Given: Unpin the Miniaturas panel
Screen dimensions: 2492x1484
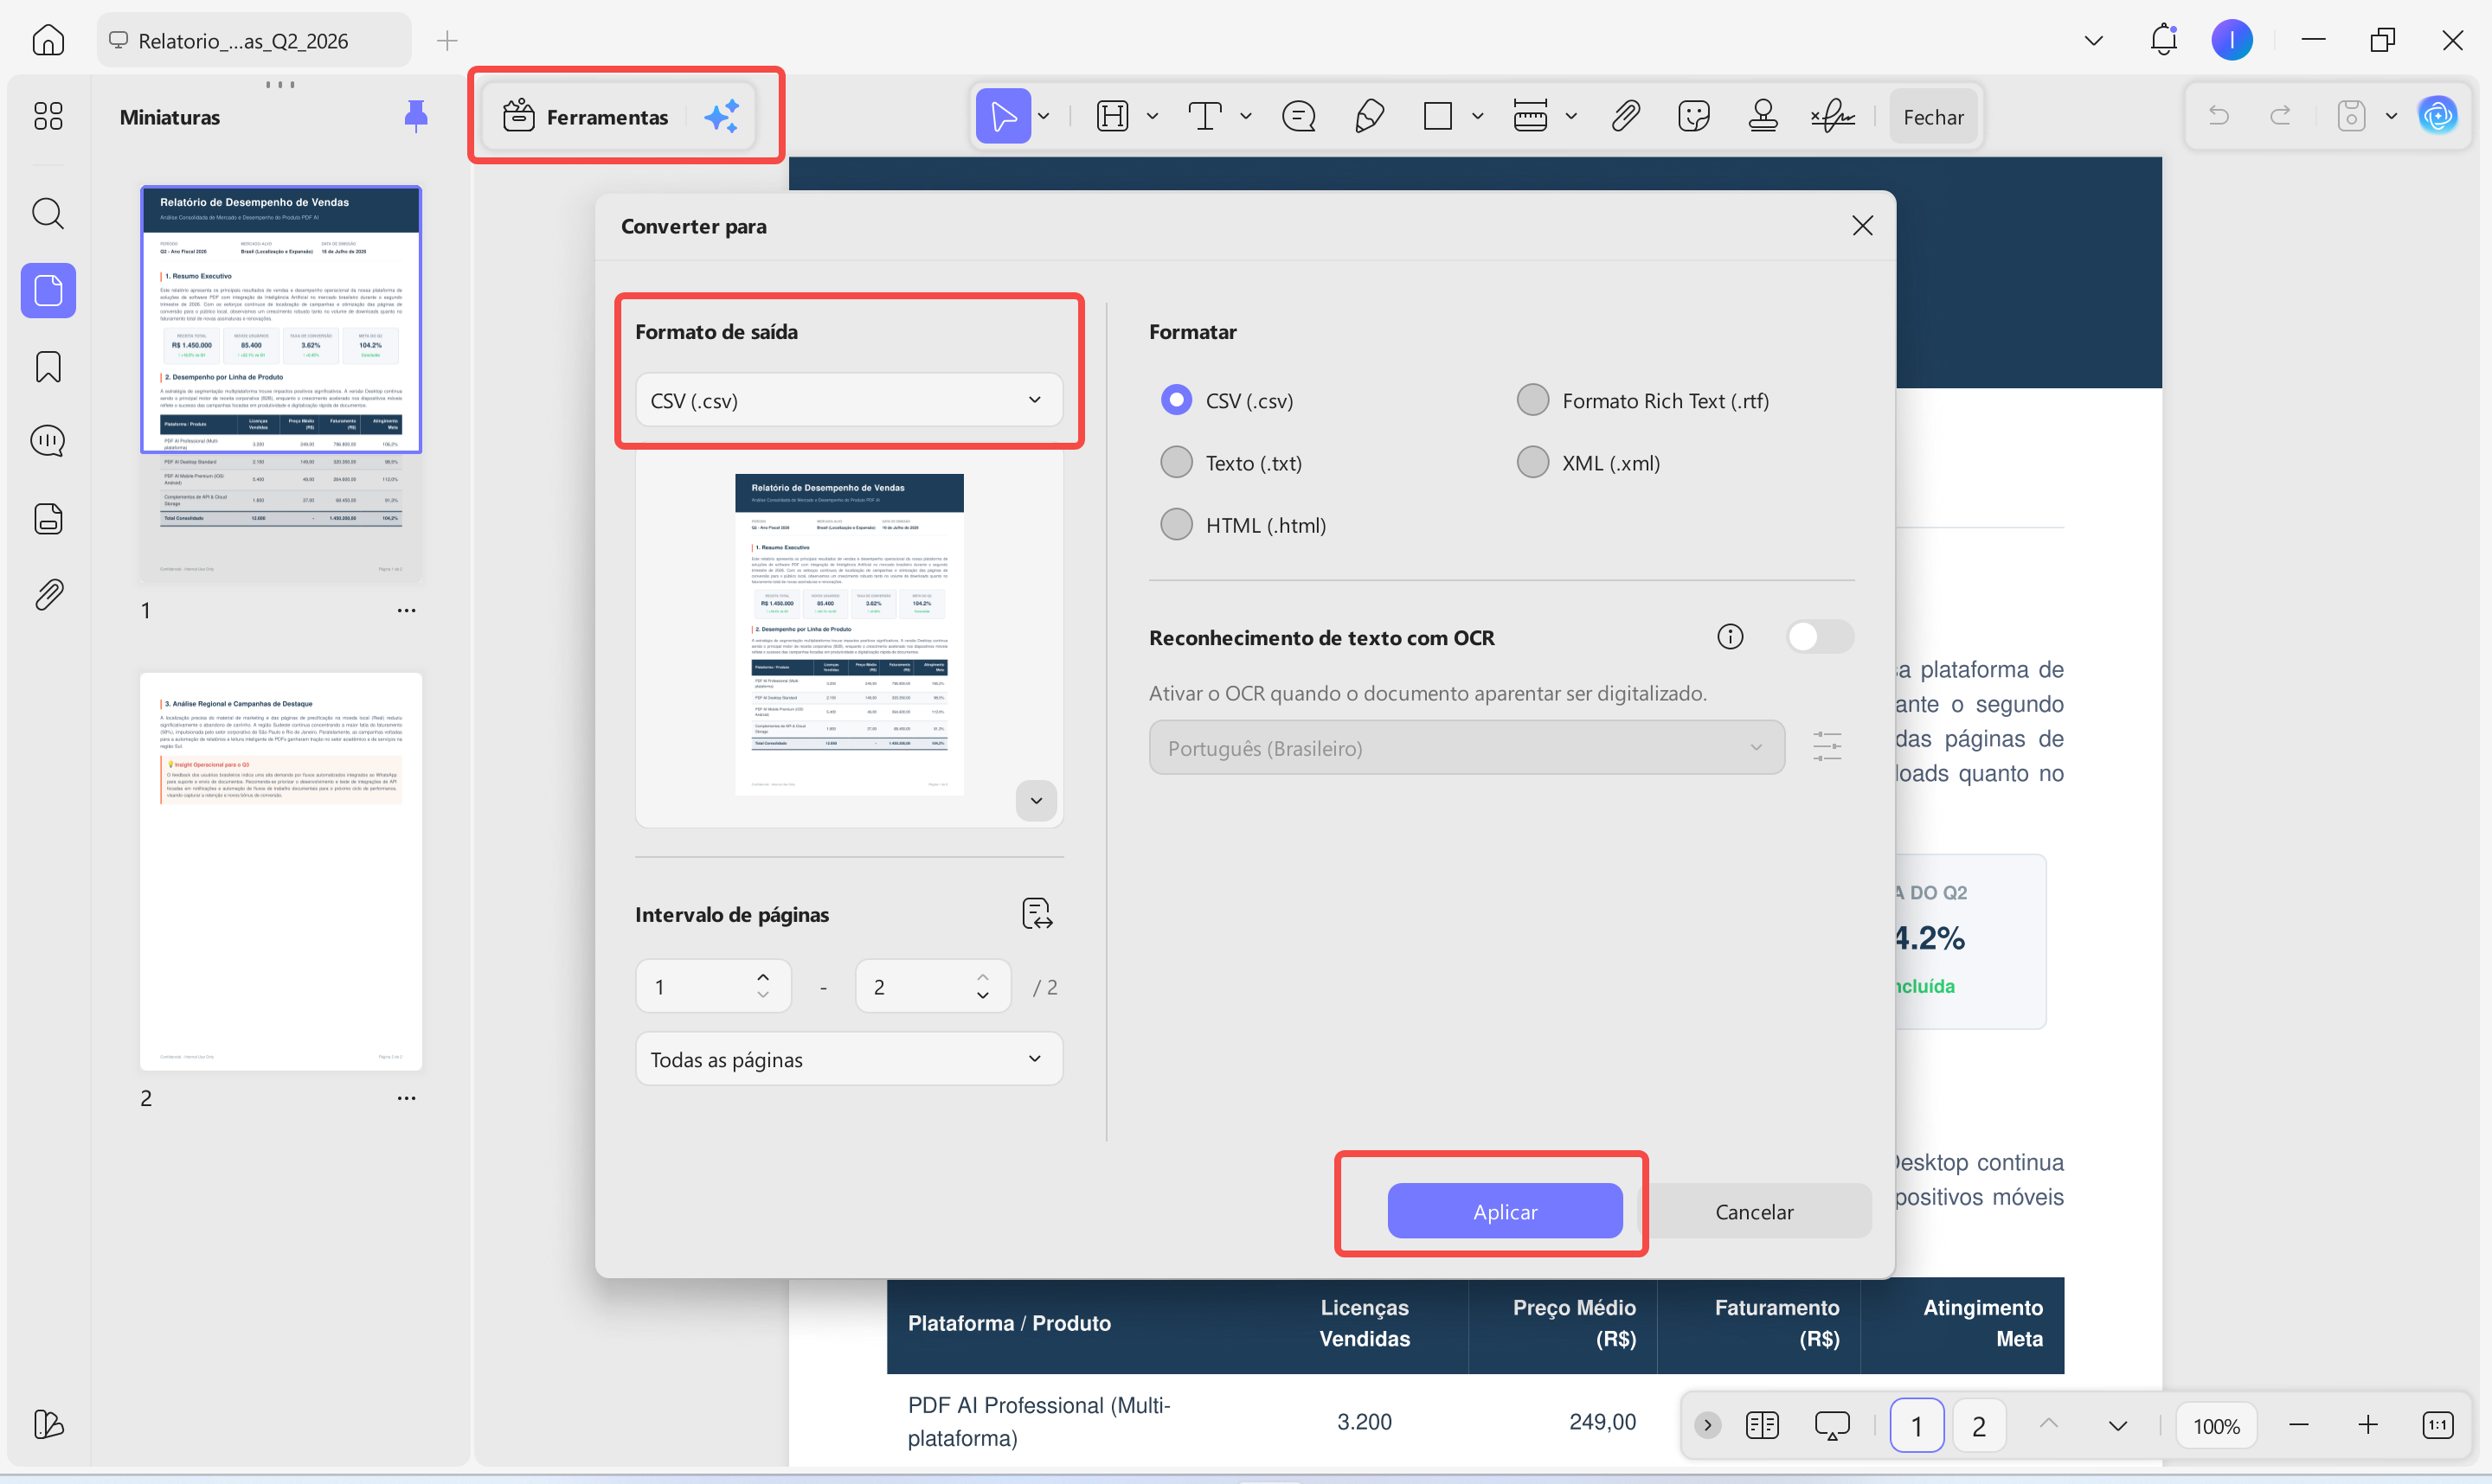Looking at the screenshot, I should point(416,116).
